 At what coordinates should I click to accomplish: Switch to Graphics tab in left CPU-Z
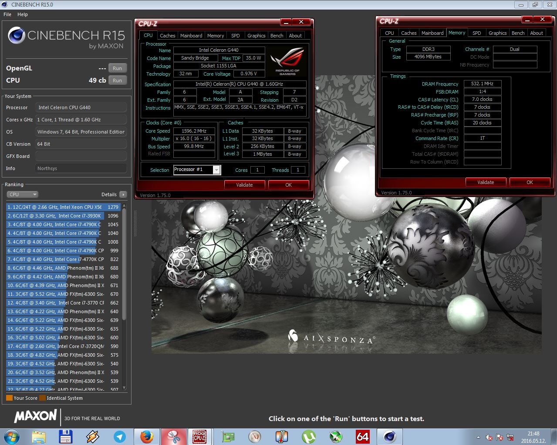[256, 36]
